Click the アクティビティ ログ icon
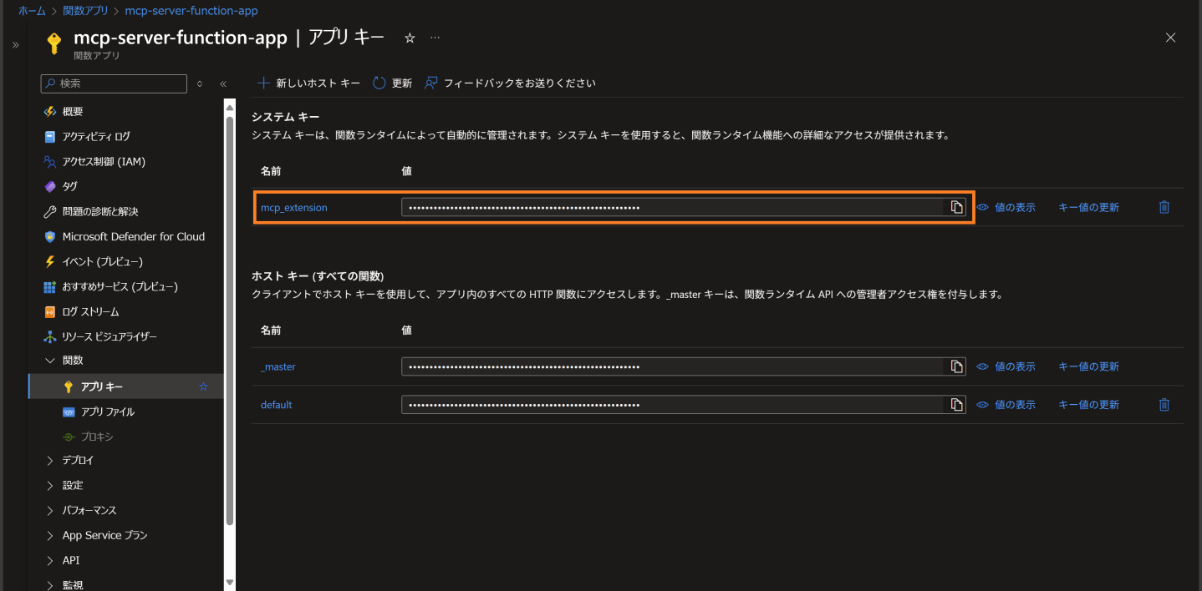Screen dimensions: 1202x591 click(49, 136)
